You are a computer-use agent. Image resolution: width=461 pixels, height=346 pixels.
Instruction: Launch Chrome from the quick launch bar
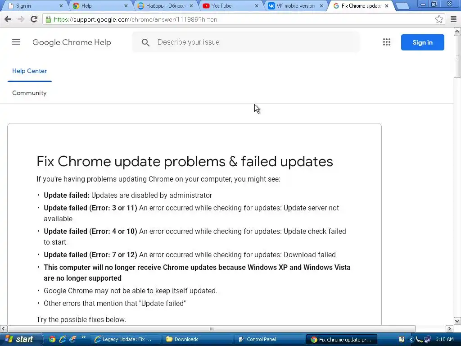pos(52,339)
